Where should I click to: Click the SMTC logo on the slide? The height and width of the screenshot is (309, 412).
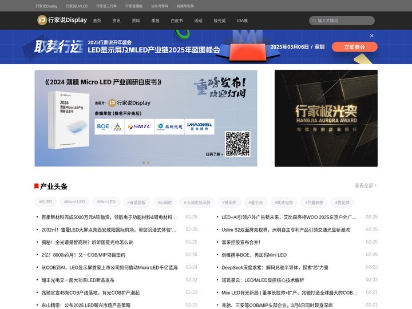[x=139, y=126]
